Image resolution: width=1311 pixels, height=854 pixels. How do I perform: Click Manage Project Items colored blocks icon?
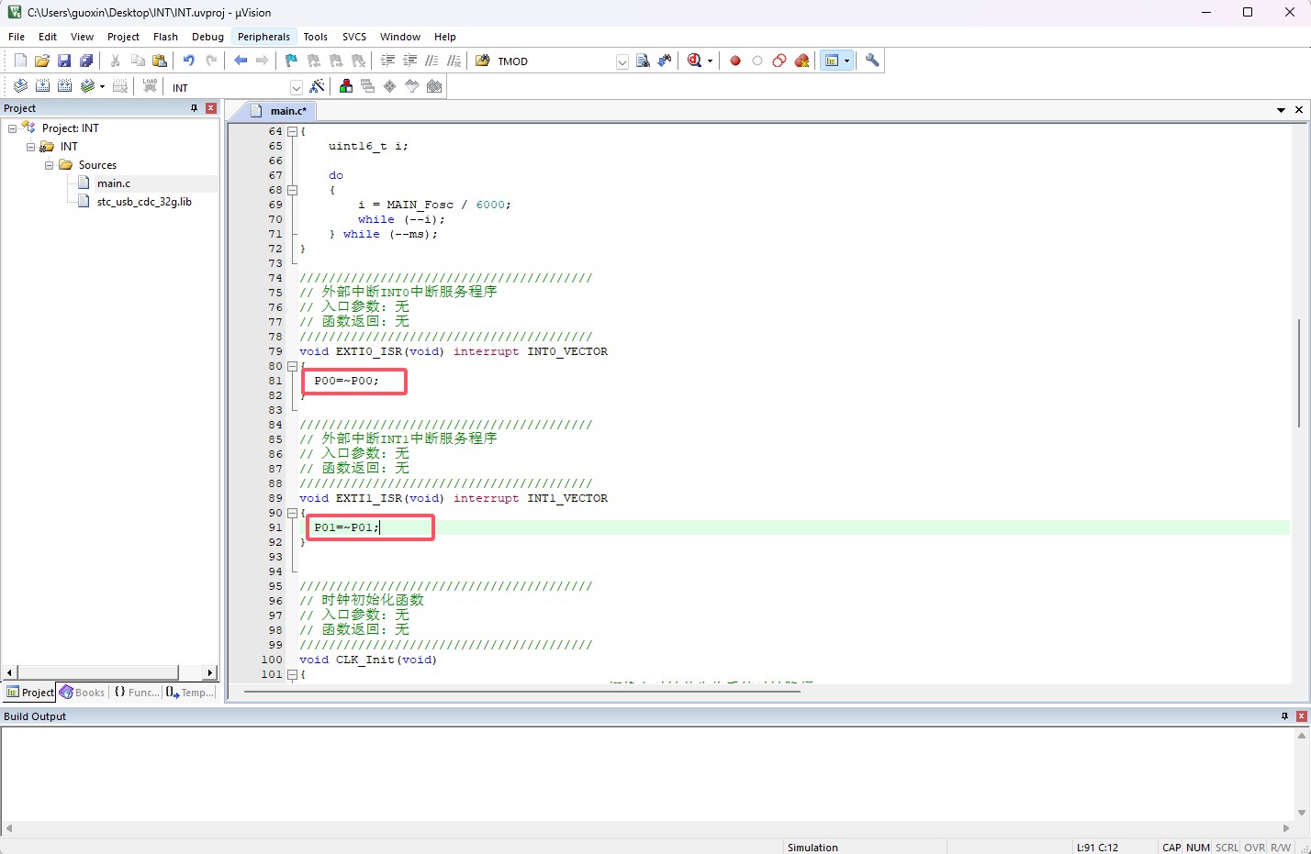[x=346, y=86]
